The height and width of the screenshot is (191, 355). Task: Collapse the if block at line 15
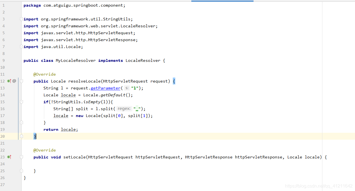21,102
